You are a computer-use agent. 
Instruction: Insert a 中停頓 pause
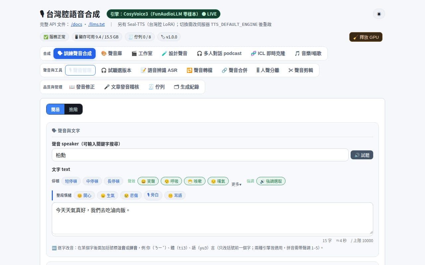click(x=92, y=181)
